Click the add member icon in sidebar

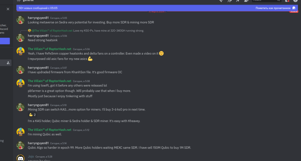click(8, 63)
